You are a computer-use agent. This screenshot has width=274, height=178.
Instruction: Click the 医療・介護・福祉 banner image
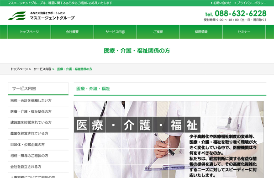coord(169,139)
